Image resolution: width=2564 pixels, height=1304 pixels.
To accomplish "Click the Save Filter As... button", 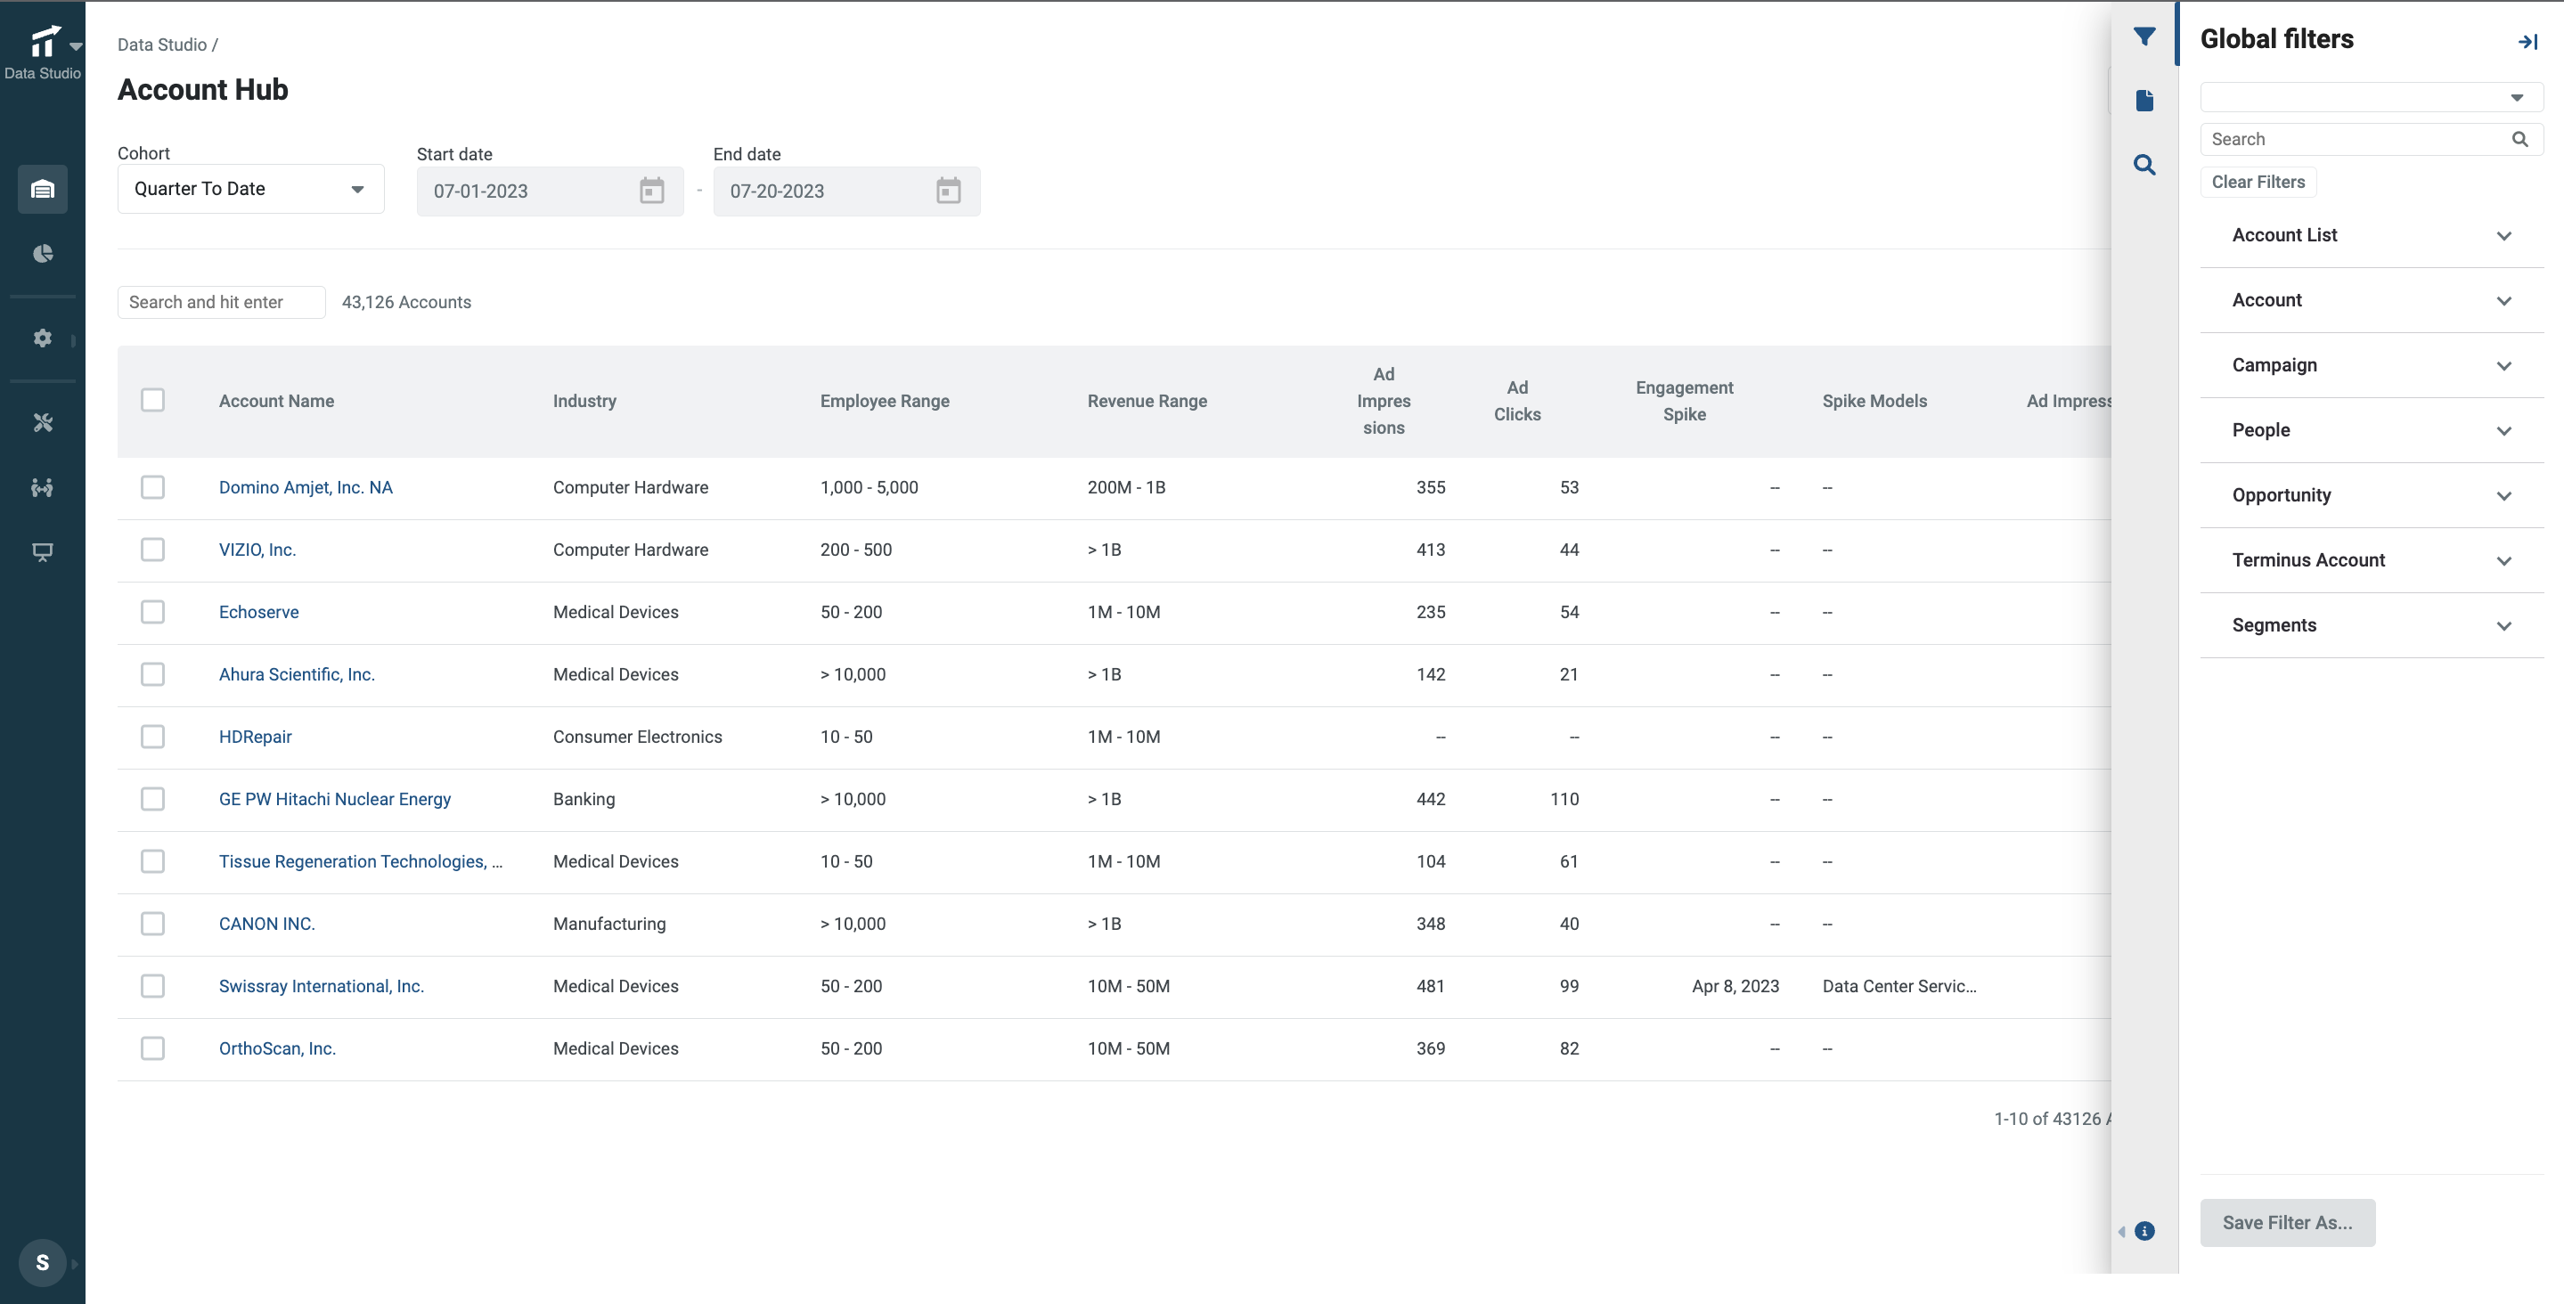I will click(2287, 1222).
